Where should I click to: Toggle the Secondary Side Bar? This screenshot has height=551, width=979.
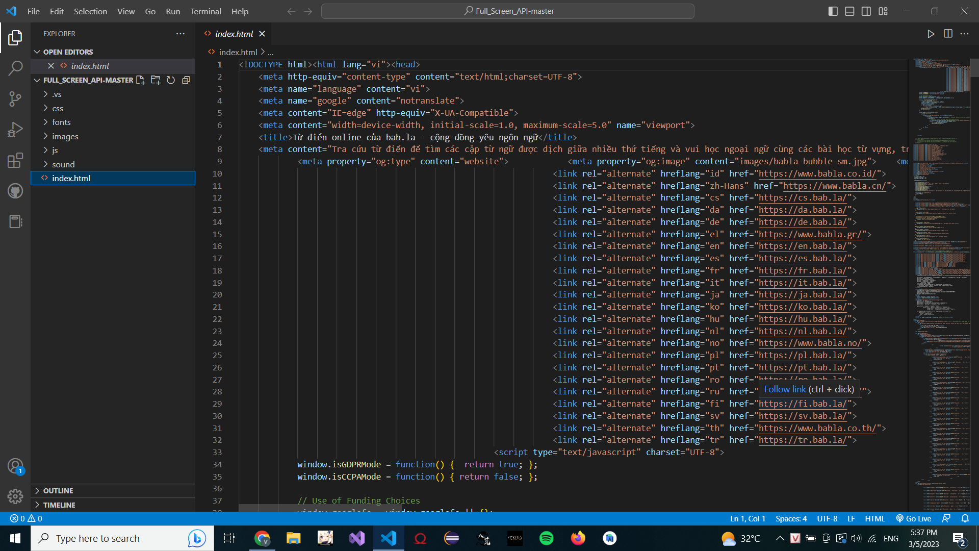866,11
